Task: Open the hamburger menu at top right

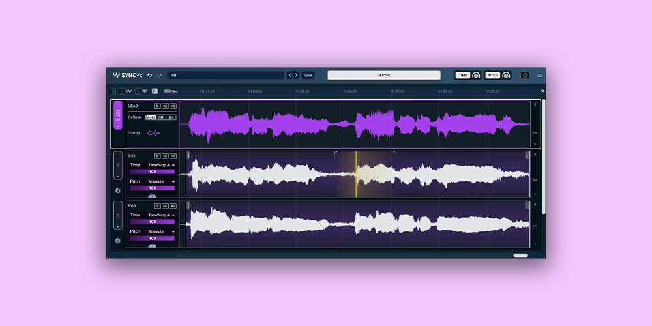Action: pyautogui.click(x=540, y=75)
